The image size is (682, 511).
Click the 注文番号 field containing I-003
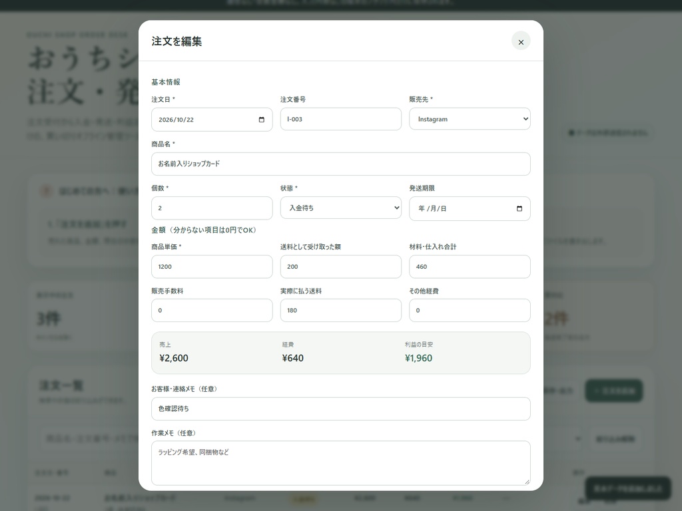[x=340, y=119]
